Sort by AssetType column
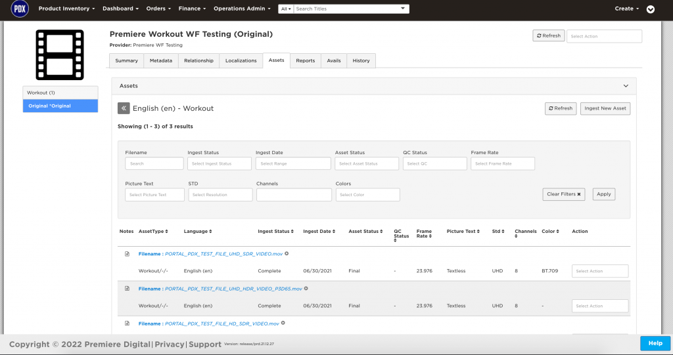The height and width of the screenshot is (355, 673). pos(153,232)
